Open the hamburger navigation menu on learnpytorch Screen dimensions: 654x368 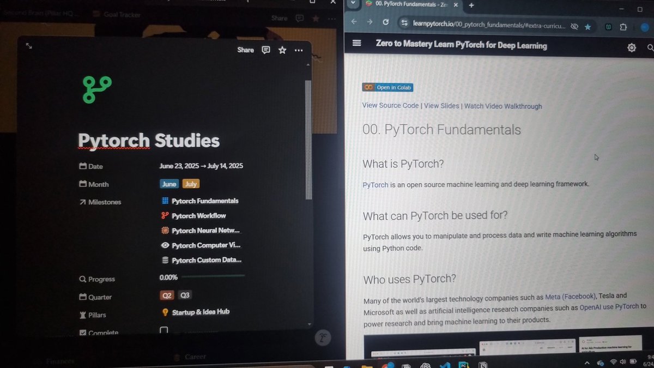point(357,43)
